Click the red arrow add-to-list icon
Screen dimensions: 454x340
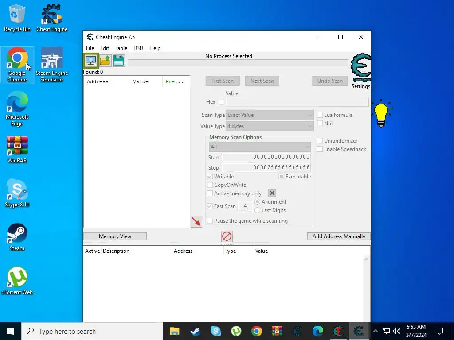click(196, 222)
